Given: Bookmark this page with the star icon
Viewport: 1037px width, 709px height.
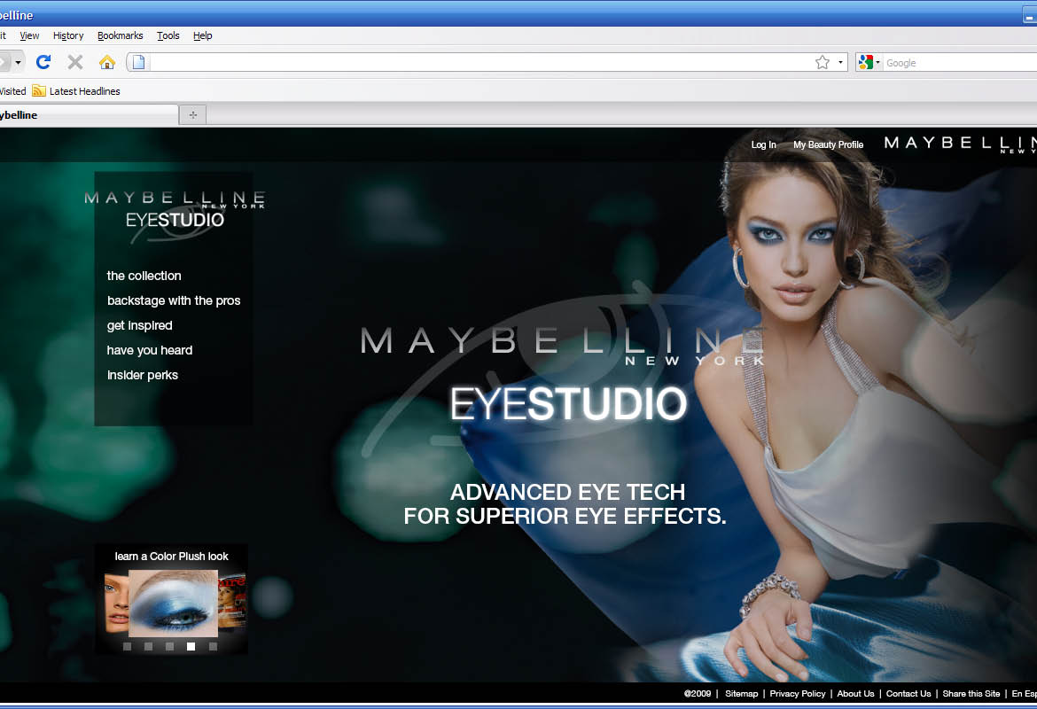Looking at the screenshot, I should [822, 62].
